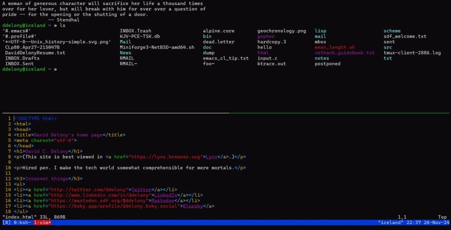Click the Lynx link text in line 8
The height and width of the screenshot is (230, 451).
(212, 157)
